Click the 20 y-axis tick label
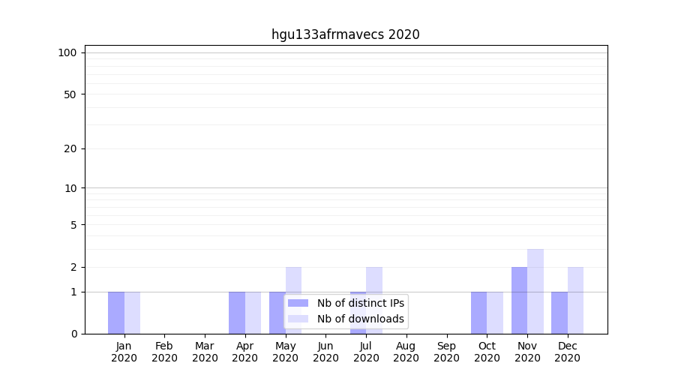Screen dimensions: 675x375 [70, 148]
